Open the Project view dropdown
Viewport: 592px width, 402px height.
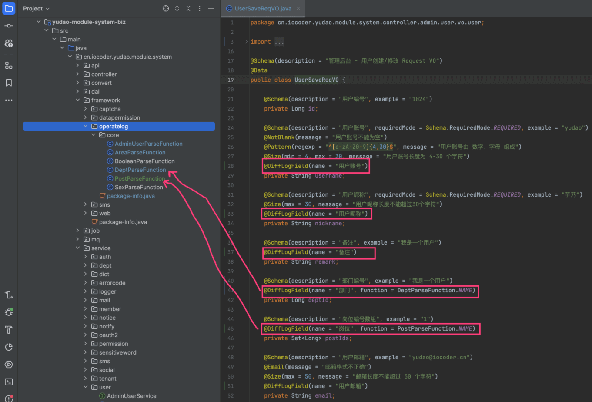(x=37, y=9)
